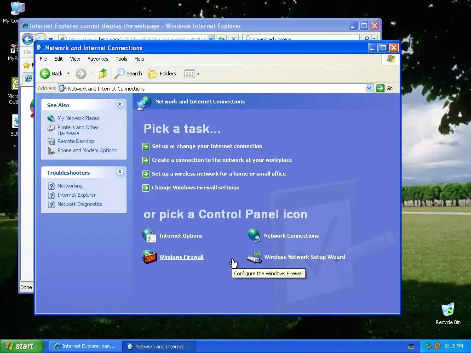The width and height of the screenshot is (471, 353).
Task: Click the Favorites star in Internet Explorer
Action: 26,65
